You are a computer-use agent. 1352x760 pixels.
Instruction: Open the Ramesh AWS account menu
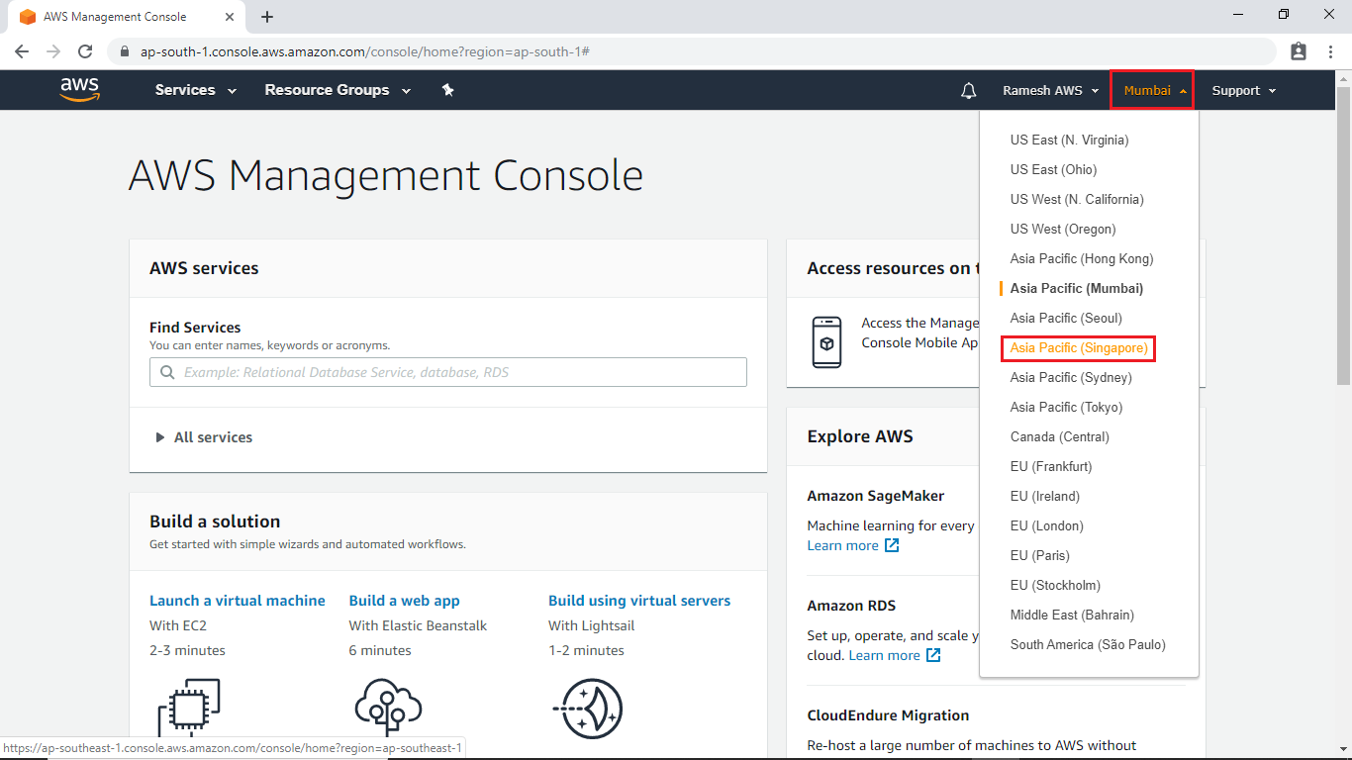click(x=1050, y=91)
